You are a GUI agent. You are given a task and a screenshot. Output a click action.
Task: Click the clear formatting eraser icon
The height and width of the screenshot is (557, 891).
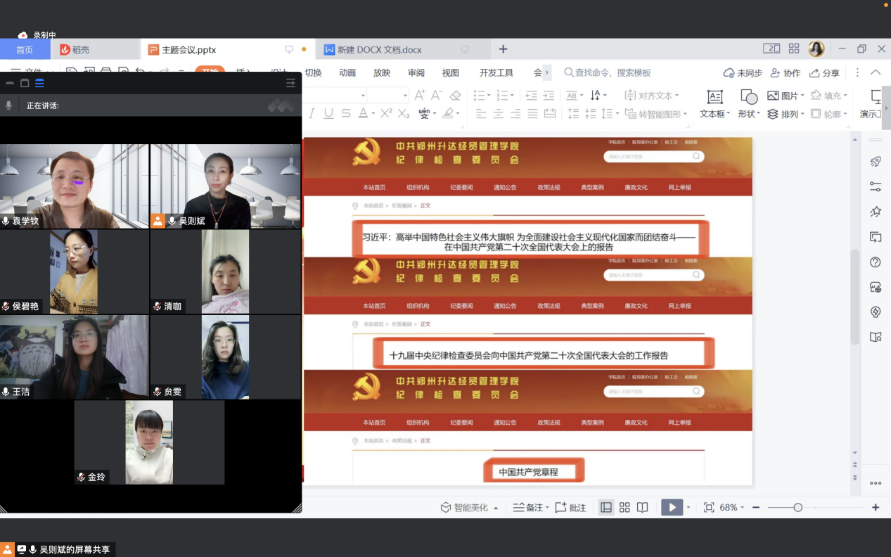point(455,96)
